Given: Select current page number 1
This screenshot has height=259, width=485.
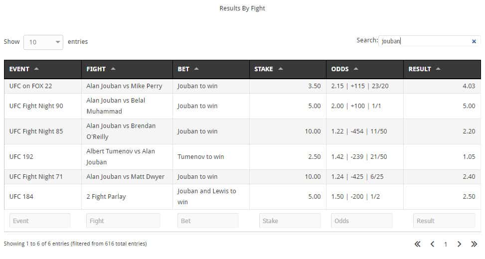Looking at the screenshot, I should click(x=446, y=244).
